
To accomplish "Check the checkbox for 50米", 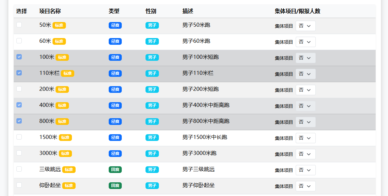I will [19, 25].
